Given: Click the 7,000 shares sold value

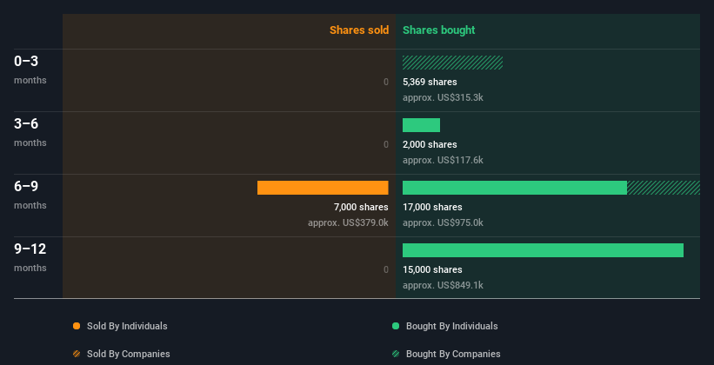Looking at the screenshot, I should pyautogui.click(x=361, y=207).
